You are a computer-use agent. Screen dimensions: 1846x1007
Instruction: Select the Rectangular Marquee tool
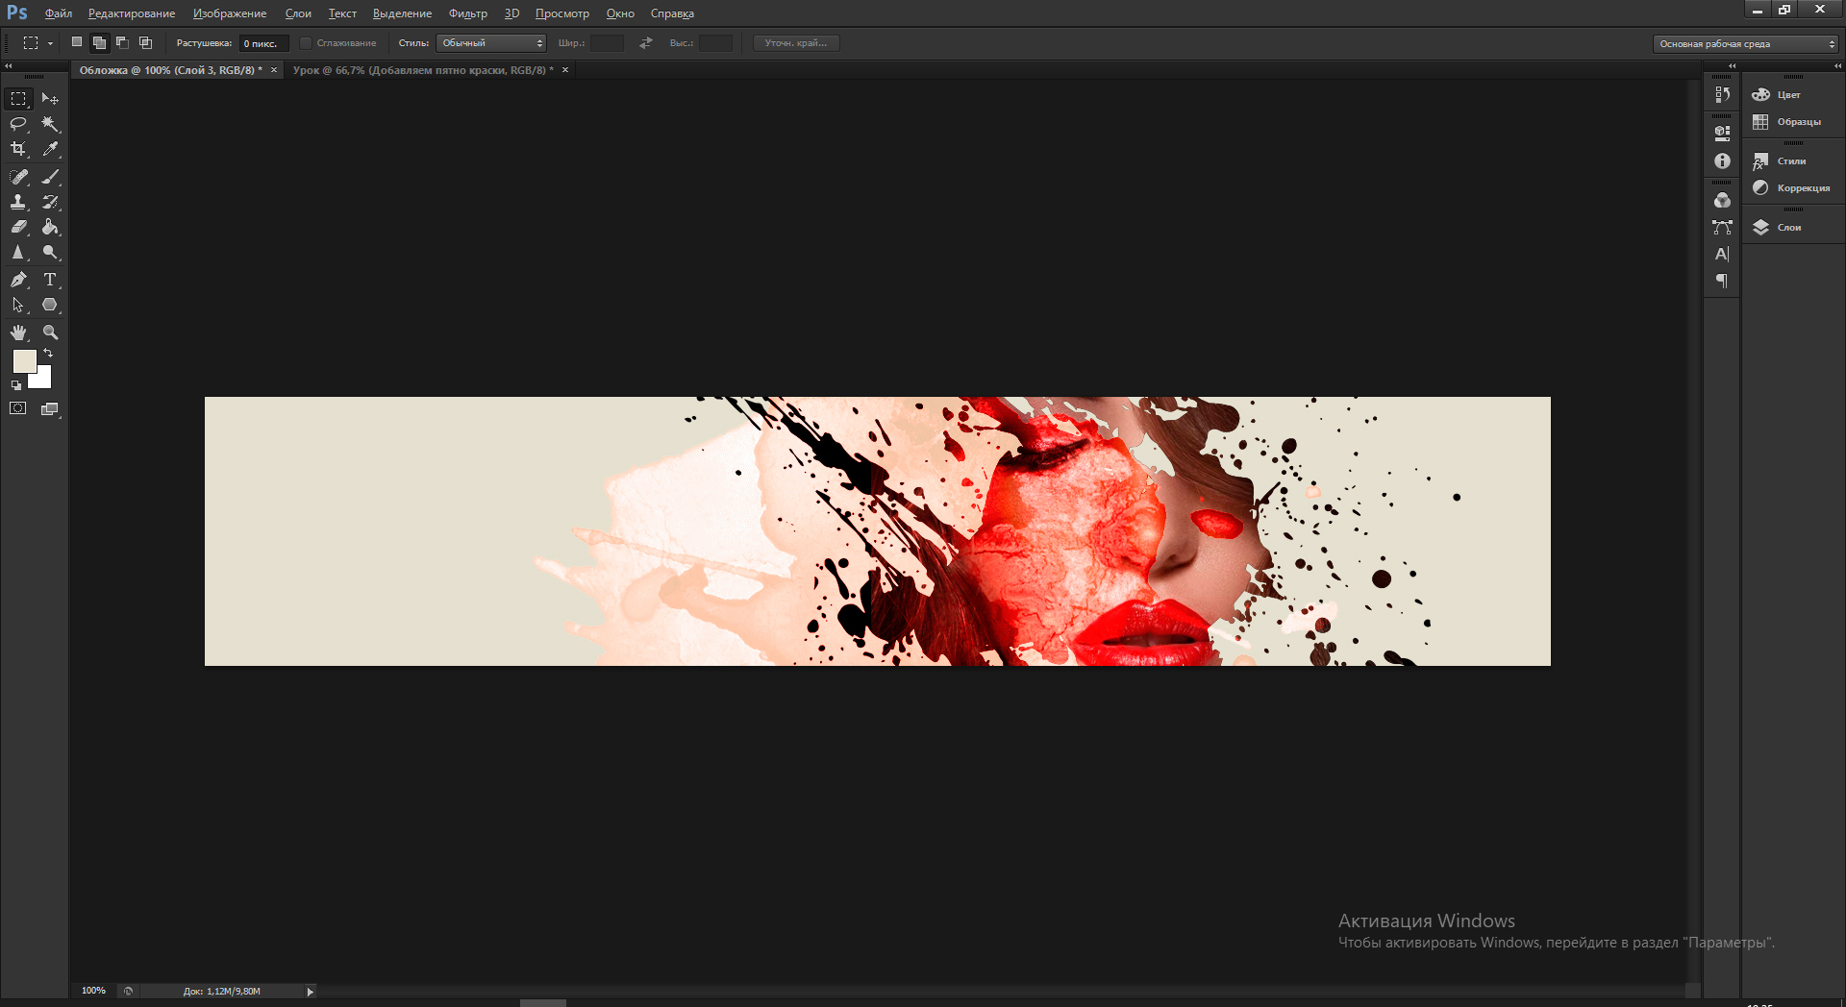pos(18,99)
